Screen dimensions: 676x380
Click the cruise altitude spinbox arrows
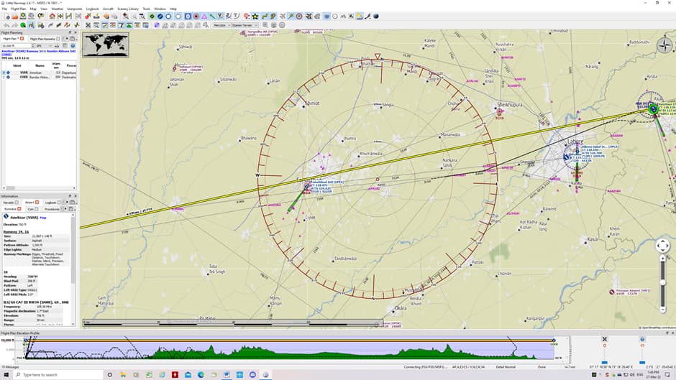click(x=33, y=46)
